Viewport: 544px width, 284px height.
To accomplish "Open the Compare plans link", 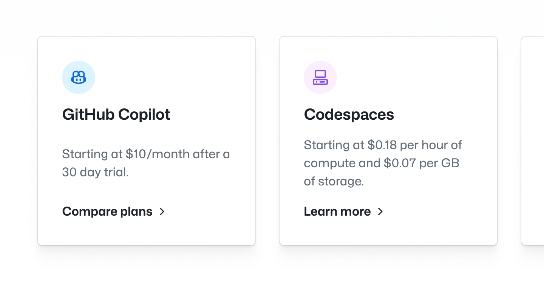I will click(x=107, y=211).
